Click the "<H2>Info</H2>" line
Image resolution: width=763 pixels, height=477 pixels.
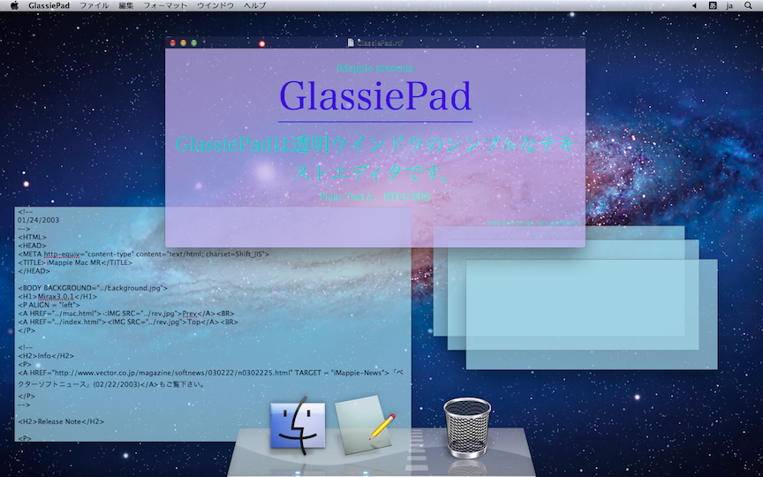pos(46,356)
